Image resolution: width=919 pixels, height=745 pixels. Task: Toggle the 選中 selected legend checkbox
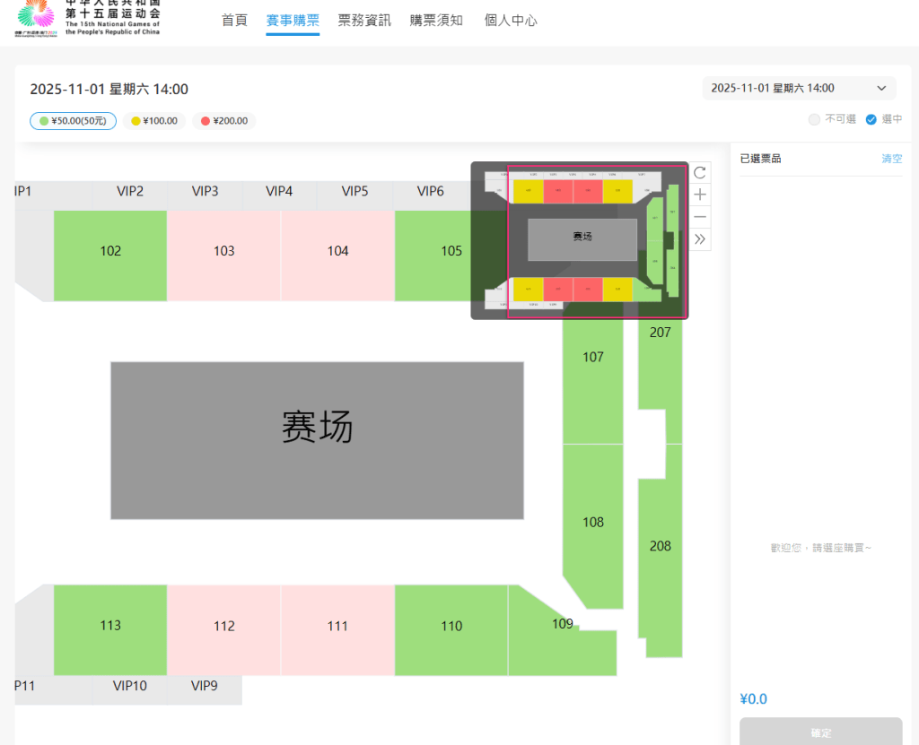tap(871, 119)
